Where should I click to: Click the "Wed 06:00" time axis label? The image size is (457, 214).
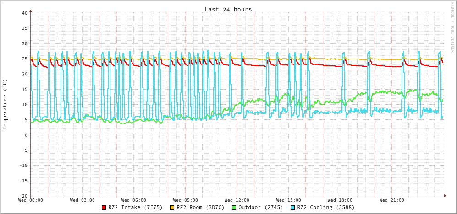(x=134, y=200)
